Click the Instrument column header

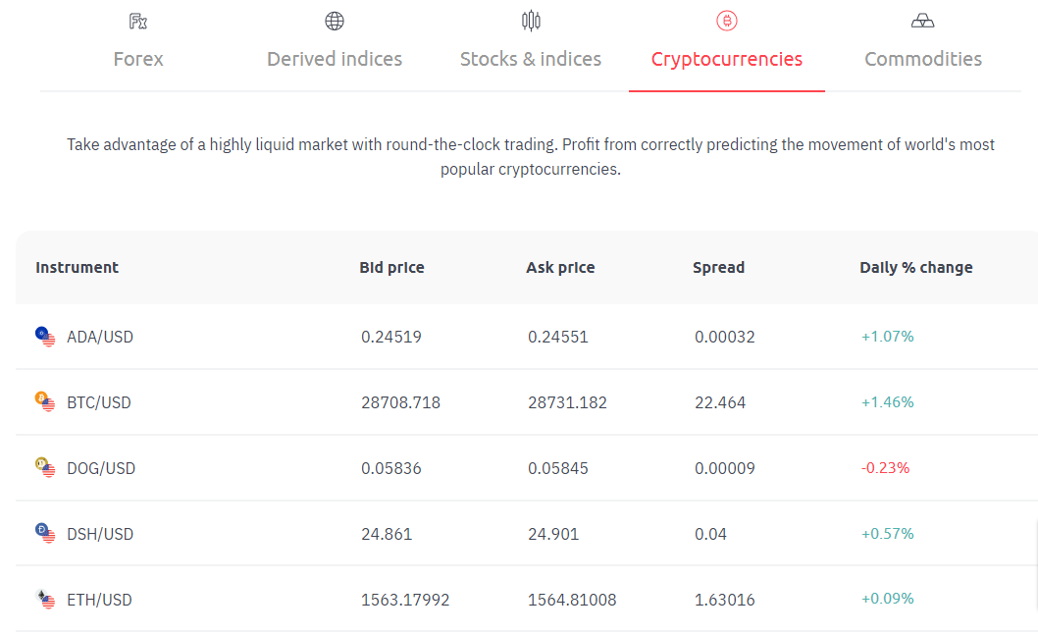click(x=77, y=268)
